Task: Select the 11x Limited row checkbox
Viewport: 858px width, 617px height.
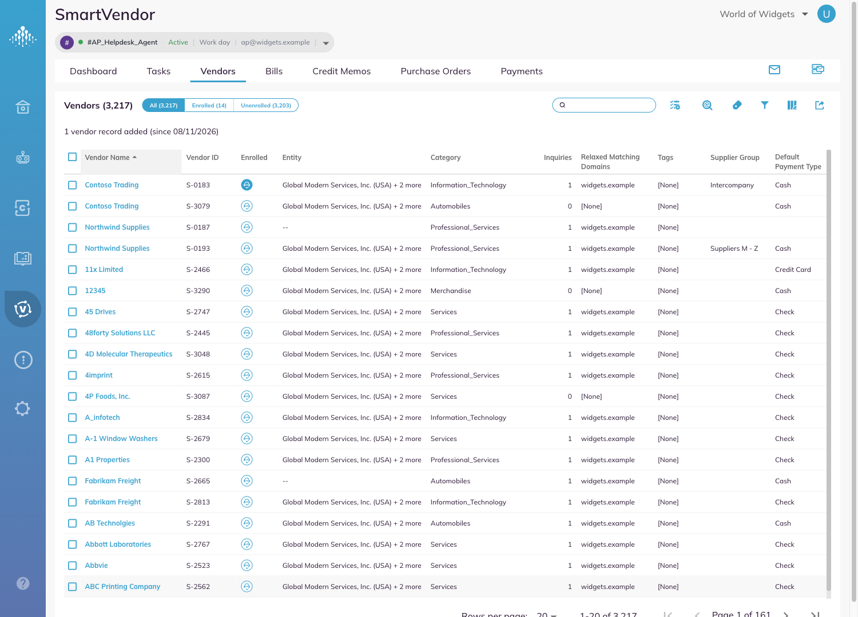Action: 72,270
